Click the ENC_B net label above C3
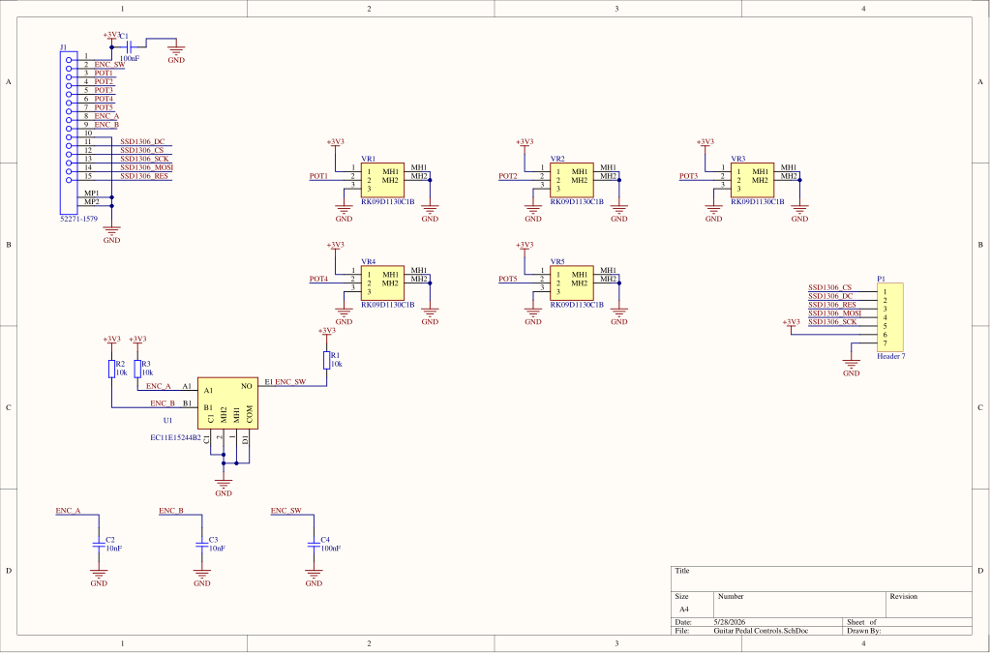Viewport: 991px width, 654px height. click(x=171, y=511)
